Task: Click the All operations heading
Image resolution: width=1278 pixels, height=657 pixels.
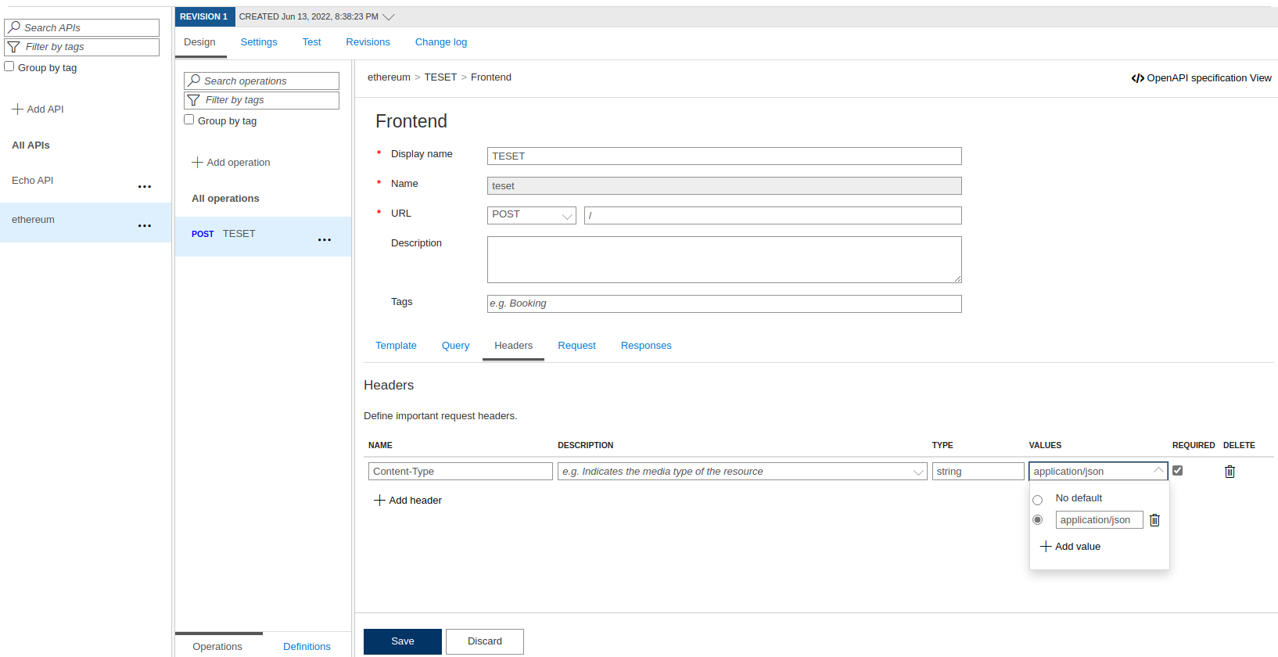Action: (x=225, y=199)
